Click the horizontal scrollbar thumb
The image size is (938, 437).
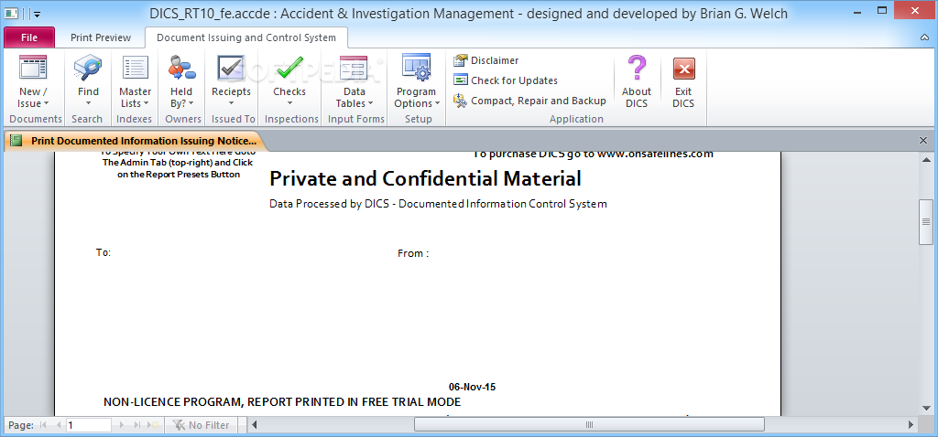click(x=589, y=425)
